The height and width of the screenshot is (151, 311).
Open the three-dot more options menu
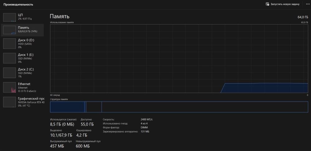308,4
